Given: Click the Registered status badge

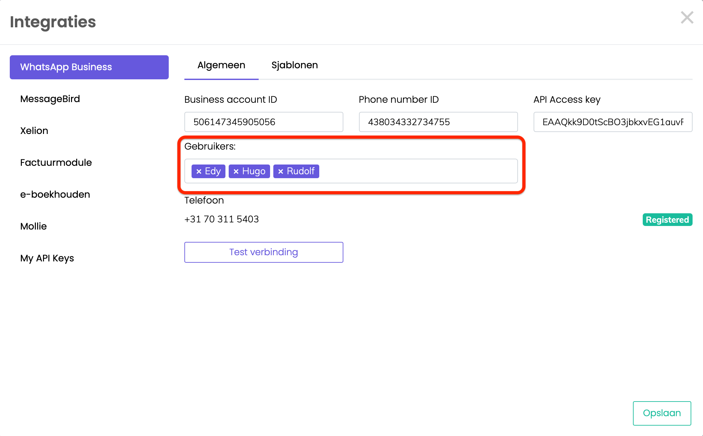Looking at the screenshot, I should click(667, 220).
